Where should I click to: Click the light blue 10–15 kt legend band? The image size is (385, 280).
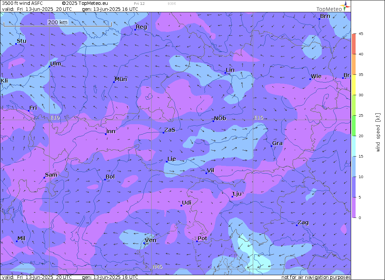tap(354, 167)
